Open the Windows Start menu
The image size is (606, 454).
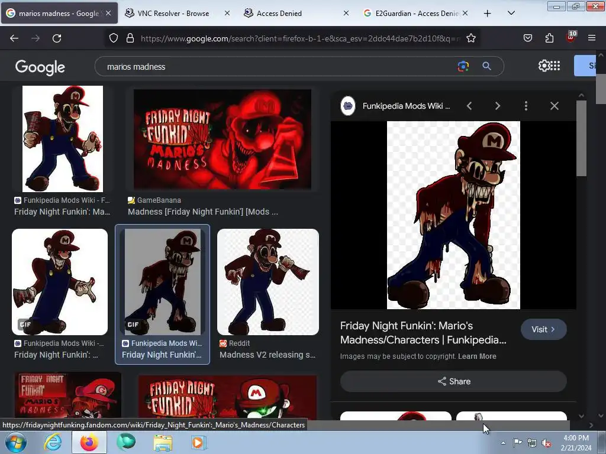tap(15, 442)
